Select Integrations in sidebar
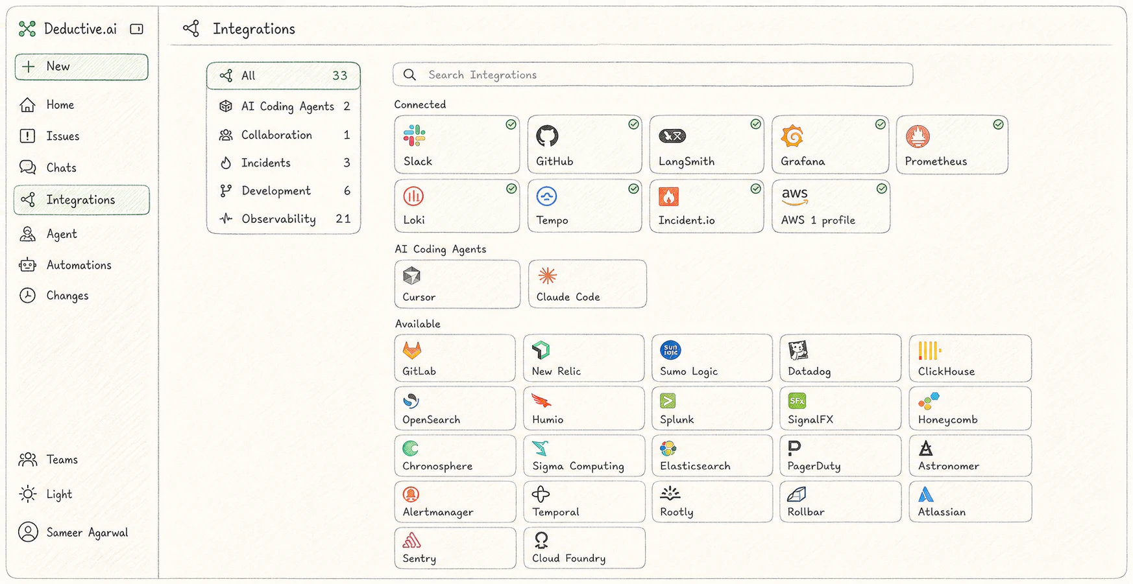 [x=82, y=200]
